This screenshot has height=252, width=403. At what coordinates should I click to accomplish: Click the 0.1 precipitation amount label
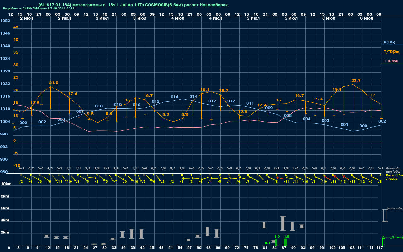tap(267, 243)
